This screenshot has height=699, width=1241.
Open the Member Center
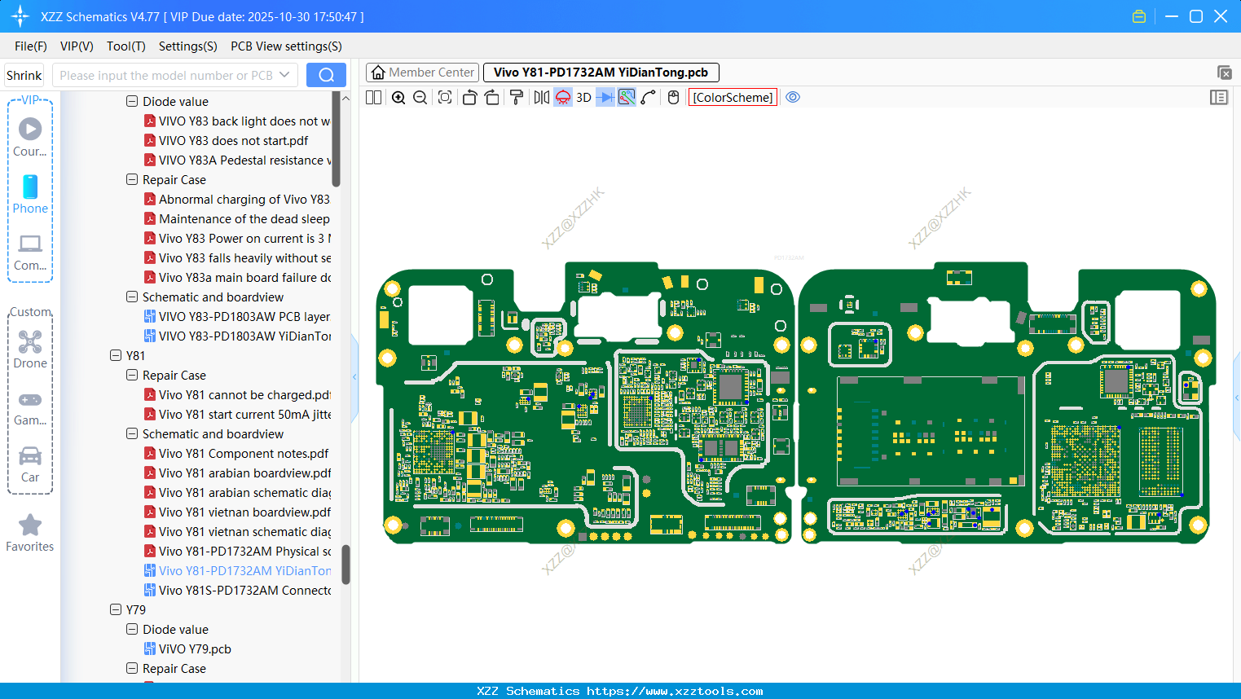click(422, 72)
